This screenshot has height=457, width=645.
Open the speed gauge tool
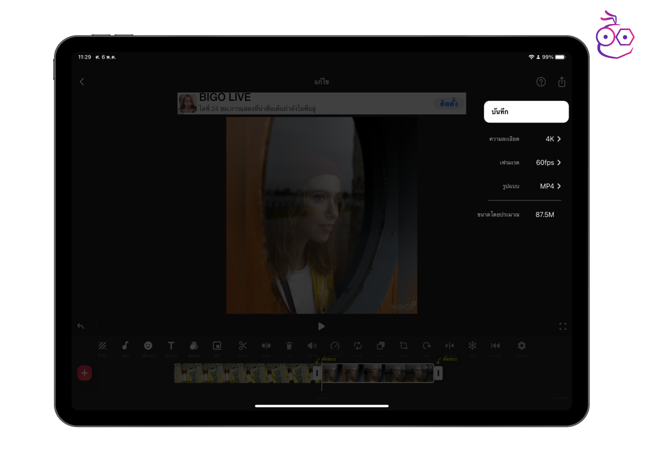click(x=335, y=346)
